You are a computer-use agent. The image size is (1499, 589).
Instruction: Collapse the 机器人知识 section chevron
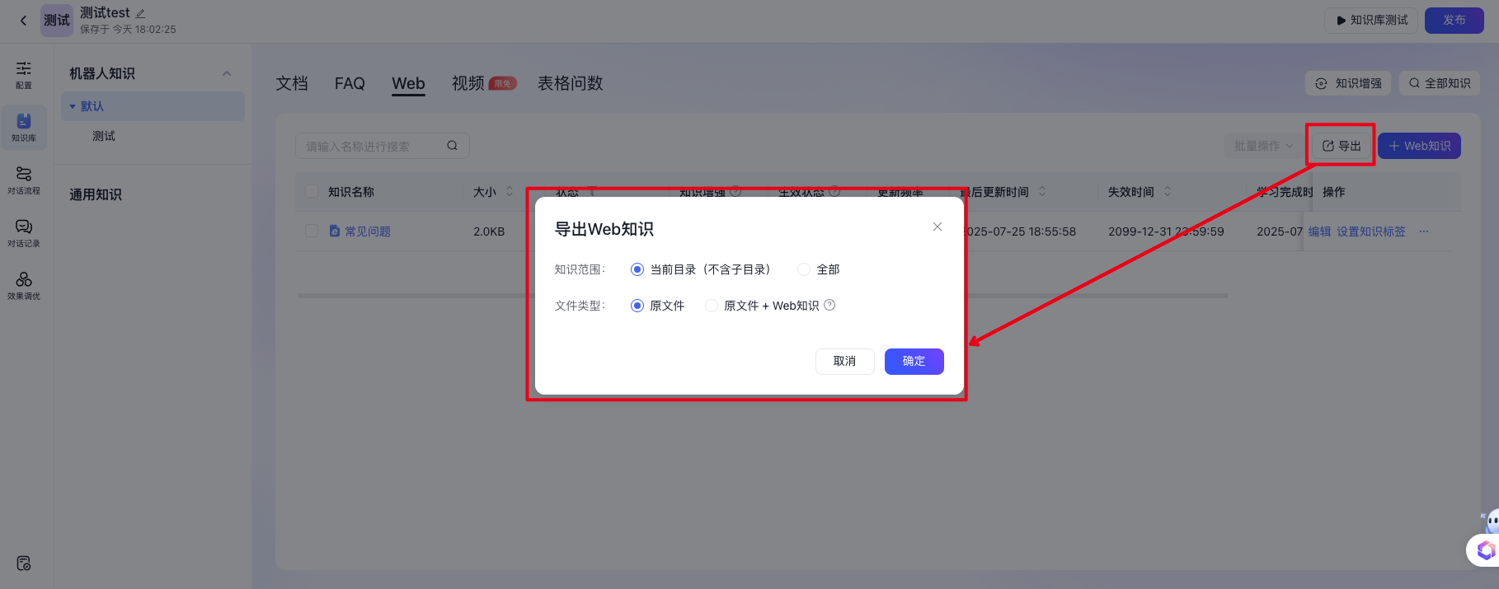pyautogui.click(x=227, y=73)
